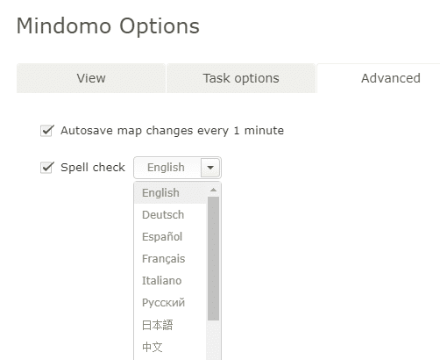This screenshot has width=440, height=360.
Task: Click the scrollbar track below the thumb
Action: click(213, 340)
